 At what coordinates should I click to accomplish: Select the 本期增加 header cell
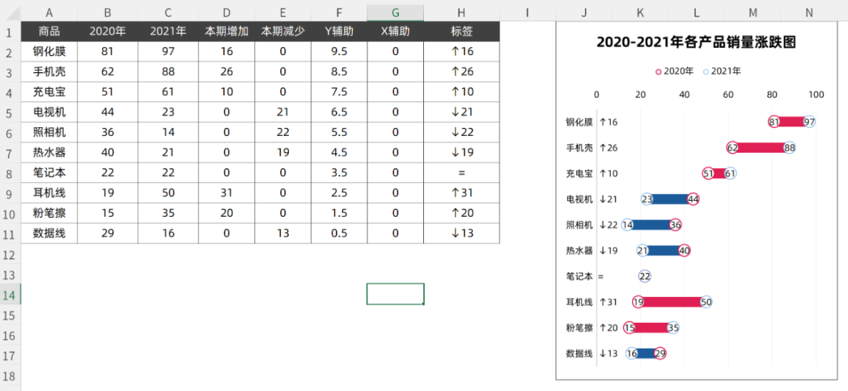coord(227,31)
